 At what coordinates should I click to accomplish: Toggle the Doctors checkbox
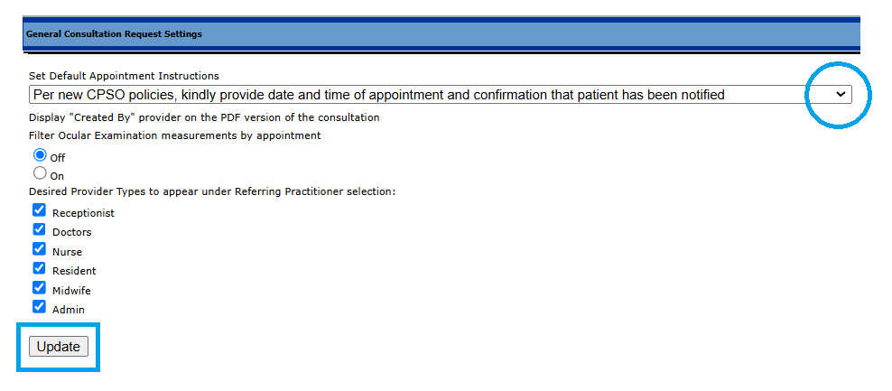40,229
